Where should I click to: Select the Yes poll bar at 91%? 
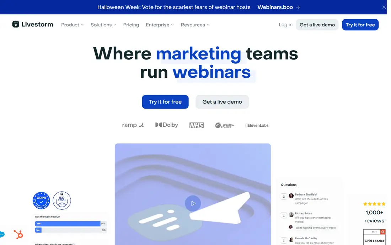tap(68, 224)
